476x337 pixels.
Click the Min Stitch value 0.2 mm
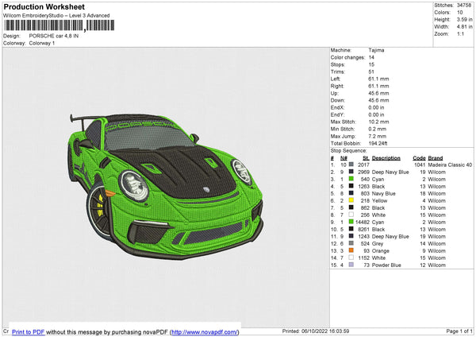pyautogui.click(x=378, y=129)
